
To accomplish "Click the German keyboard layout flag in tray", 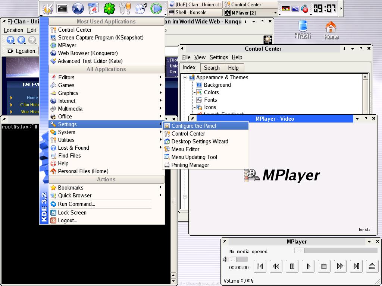I will [x=286, y=9].
